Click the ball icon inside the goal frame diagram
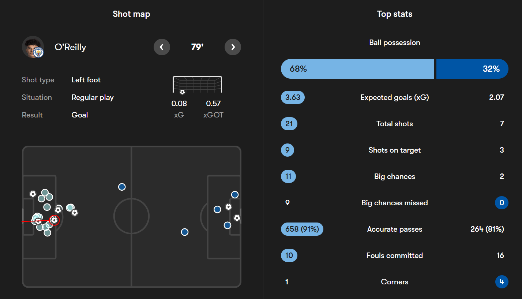The width and height of the screenshot is (522, 299). point(182,92)
